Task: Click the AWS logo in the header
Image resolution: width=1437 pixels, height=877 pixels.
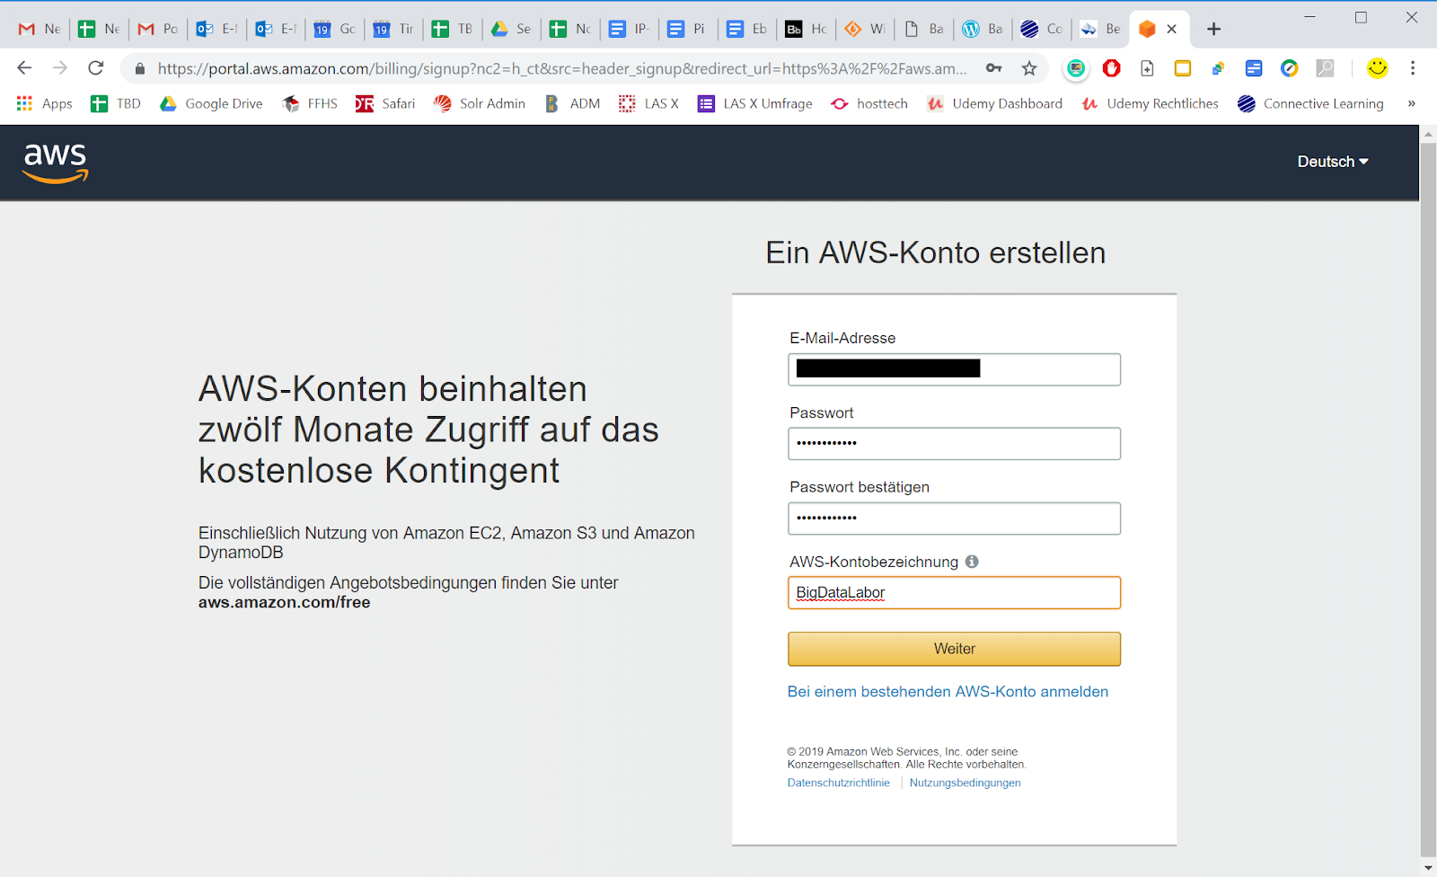Action: point(56,163)
